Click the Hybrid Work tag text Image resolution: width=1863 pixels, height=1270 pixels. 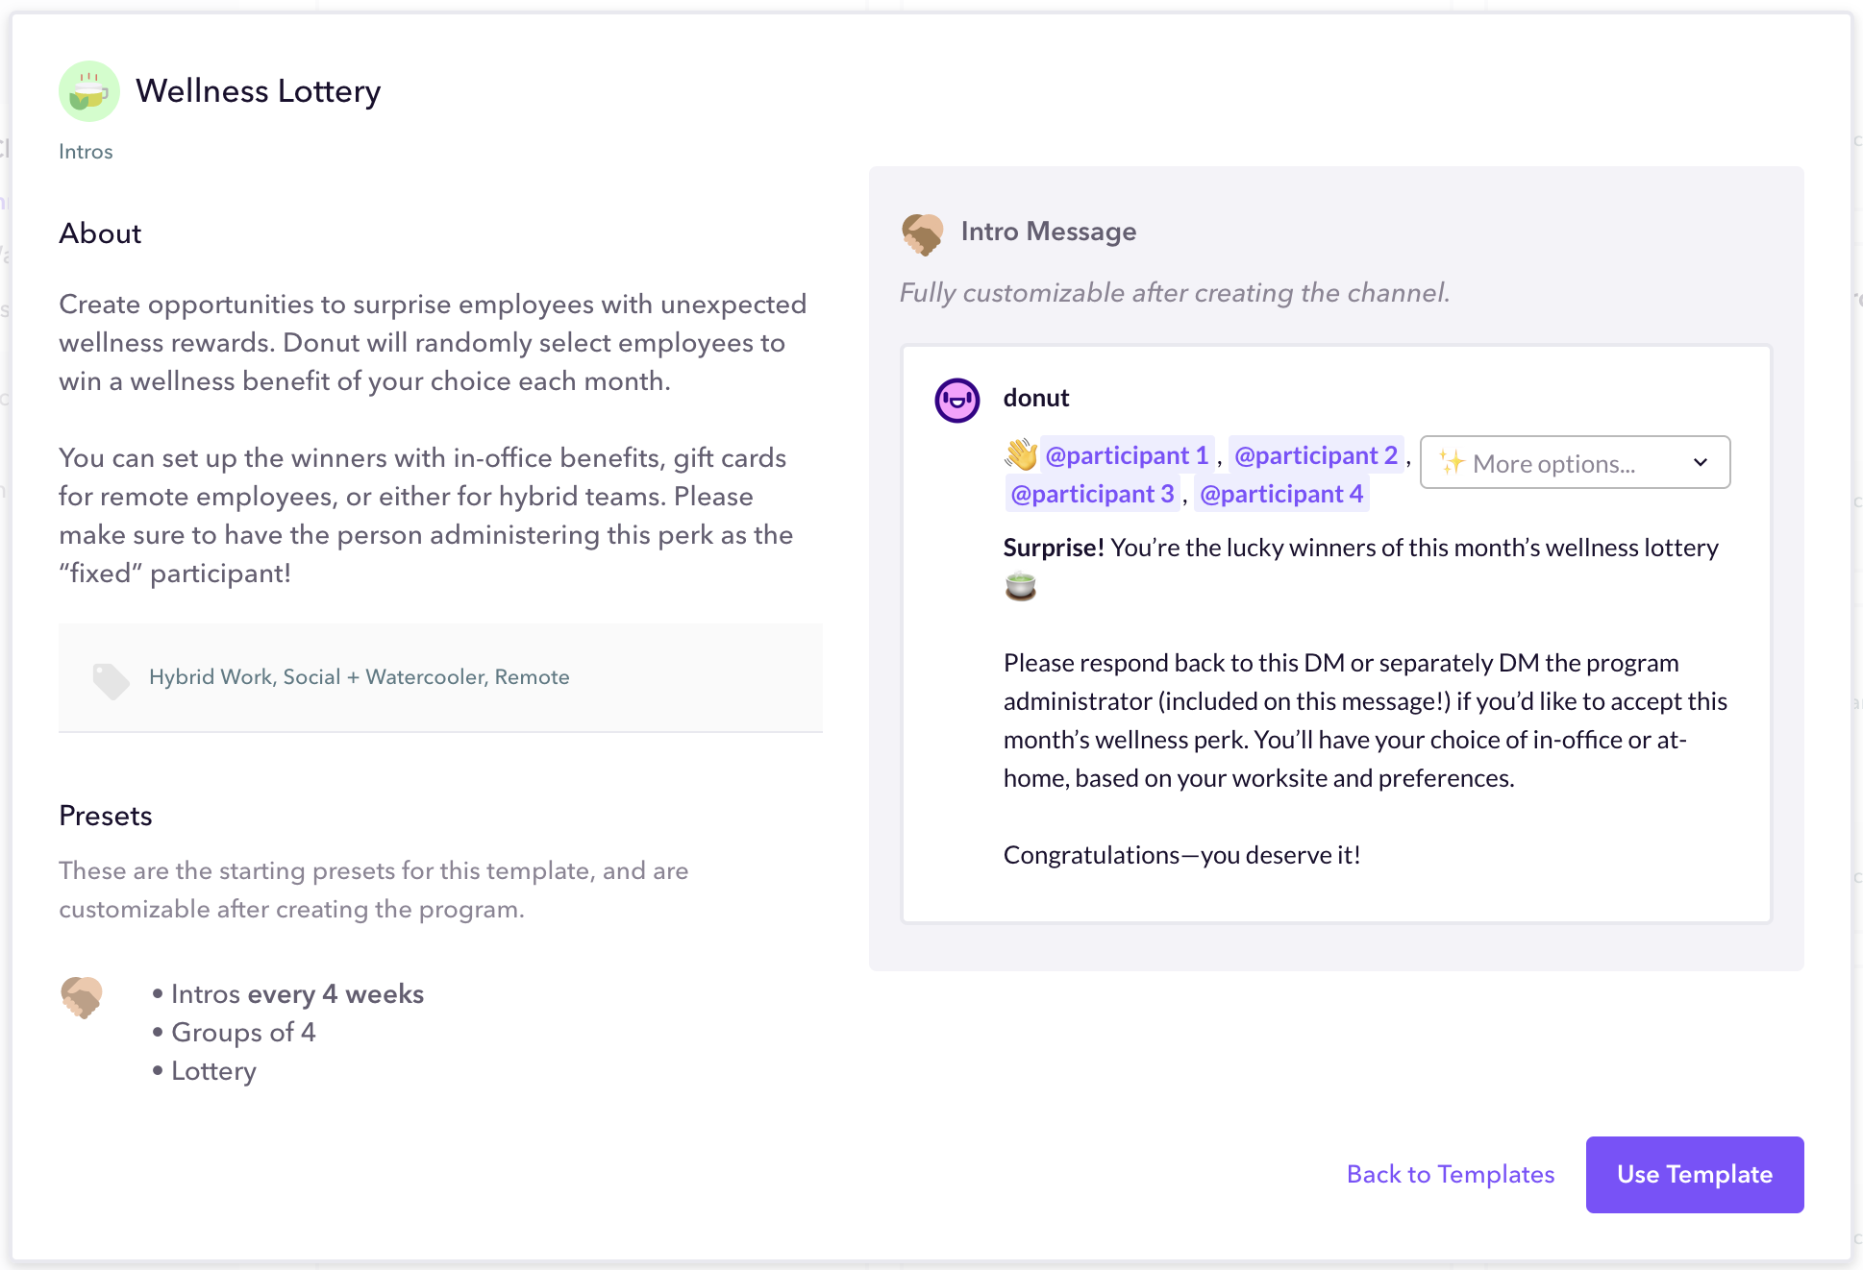[211, 676]
